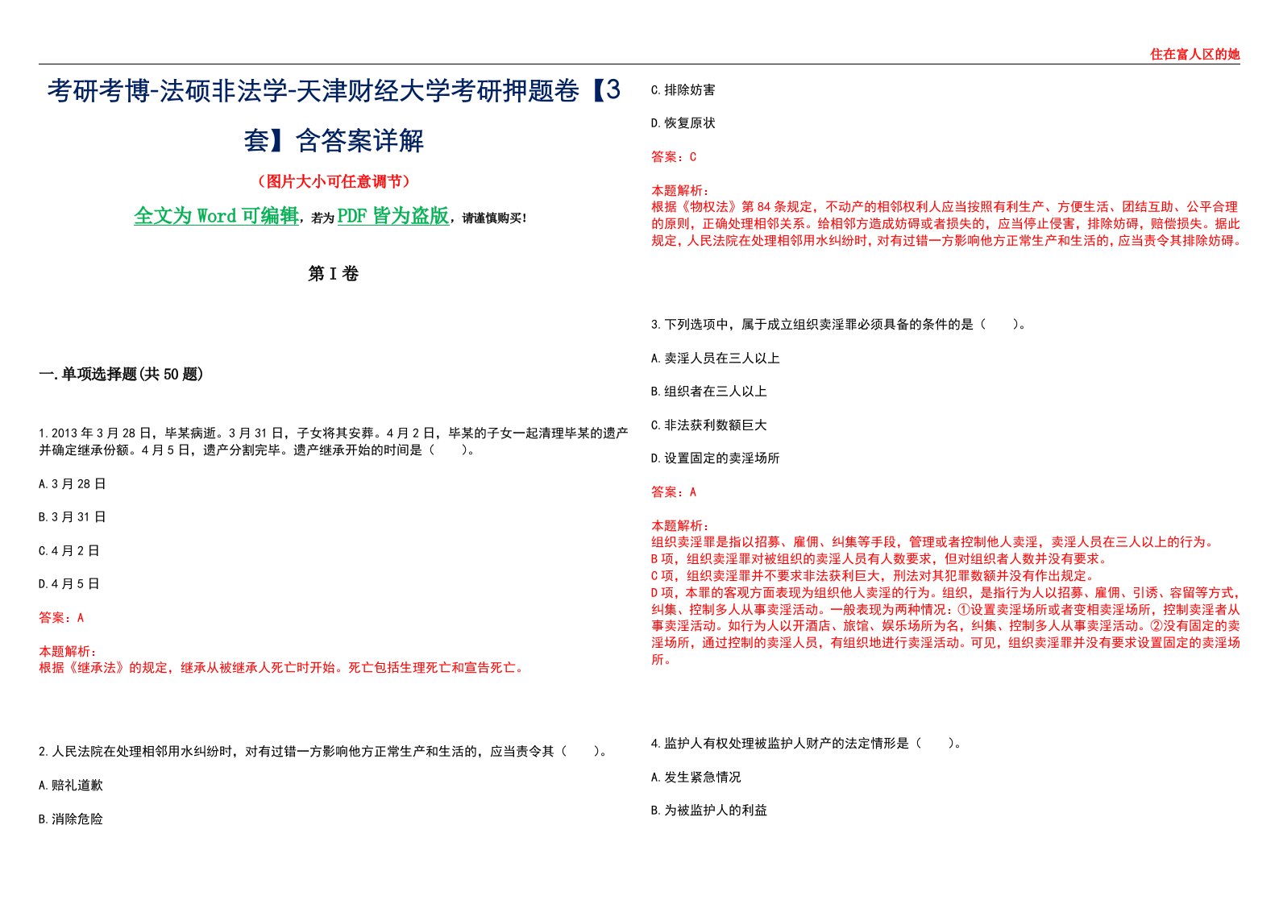This screenshot has height=904, width=1279.
Task: Click the underlined 全文为Word可编辑 link
Action: click(216, 216)
